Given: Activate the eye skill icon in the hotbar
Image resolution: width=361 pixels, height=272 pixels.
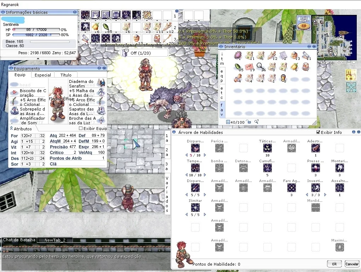Looking at the screenshot, I should pos(116,15).
